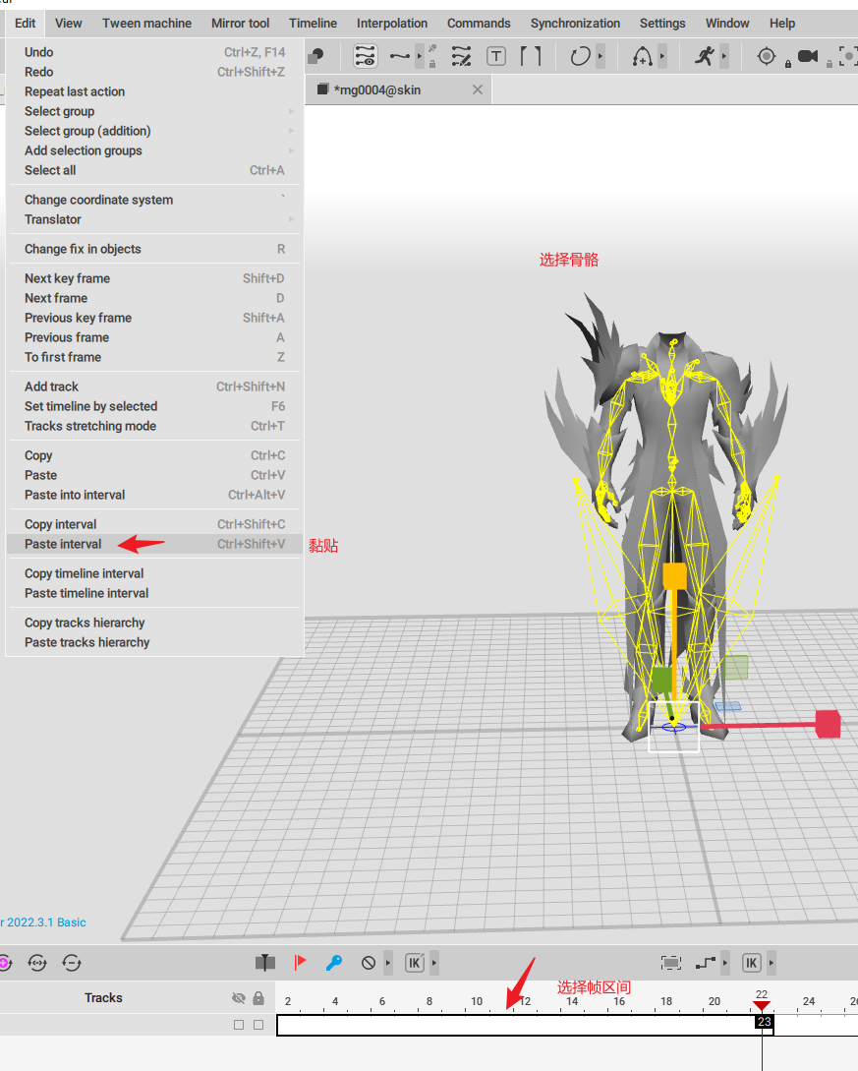Choose Copy tracks hierarchy
The width and height of the screenshot is (858, 1071).
(x=154, y=623)
